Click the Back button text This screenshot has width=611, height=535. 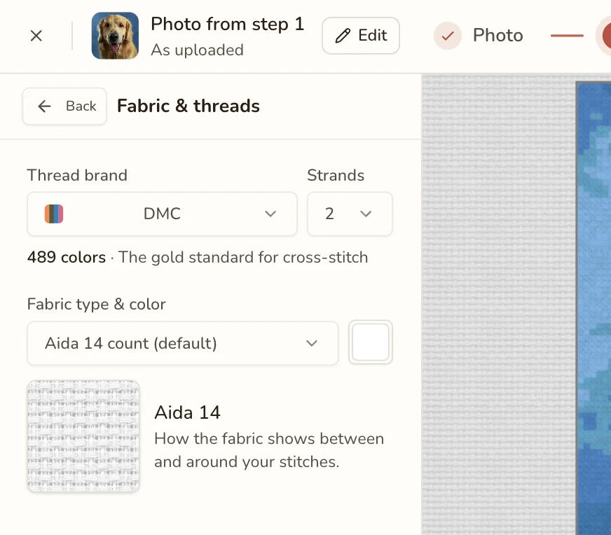(x=81, y=106)
